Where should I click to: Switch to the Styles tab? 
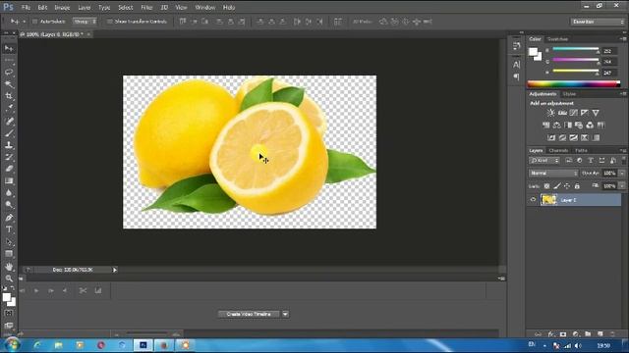pos(569,94)
